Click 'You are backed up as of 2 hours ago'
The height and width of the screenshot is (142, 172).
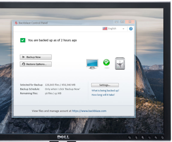coord(52,40)
